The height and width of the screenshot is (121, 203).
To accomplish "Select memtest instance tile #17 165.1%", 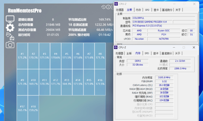I will [x=22, y=108].
